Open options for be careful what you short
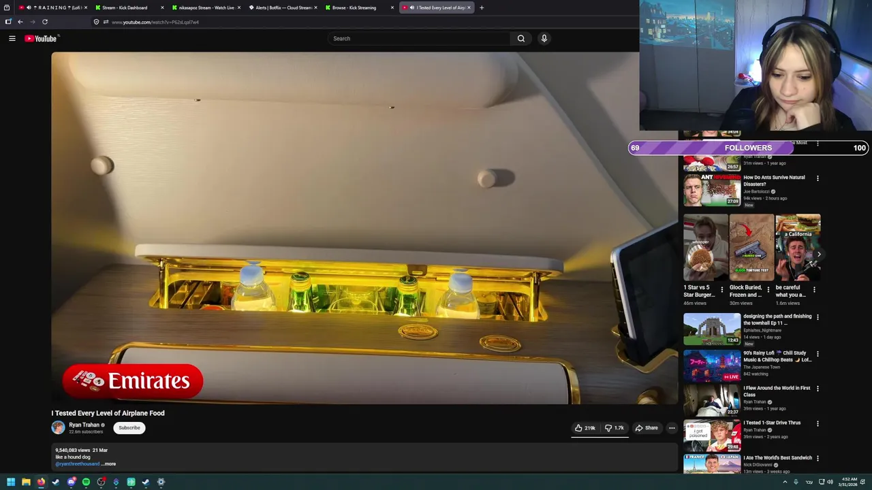 tap(814, 289)
